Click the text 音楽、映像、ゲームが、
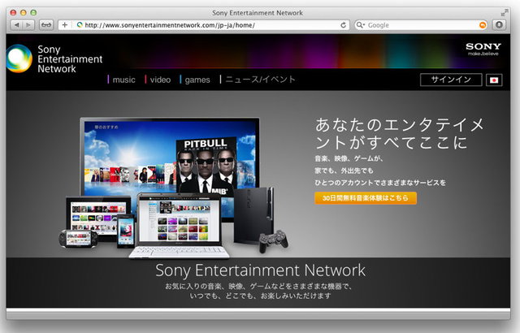The image size is (520, 333). click(x=349, y=158)
